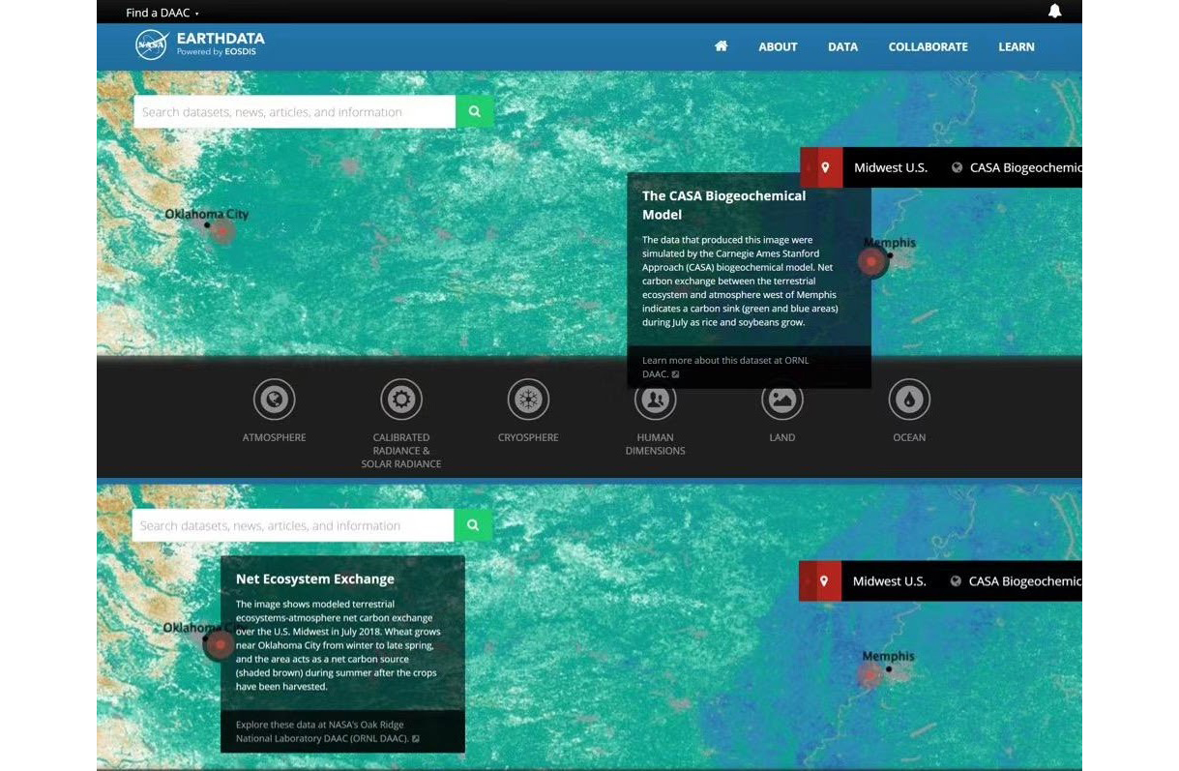Open Explore these data at NASA's ORNL DAAC link
This screenshot has width=1179, height=771.
pos(327,731)
